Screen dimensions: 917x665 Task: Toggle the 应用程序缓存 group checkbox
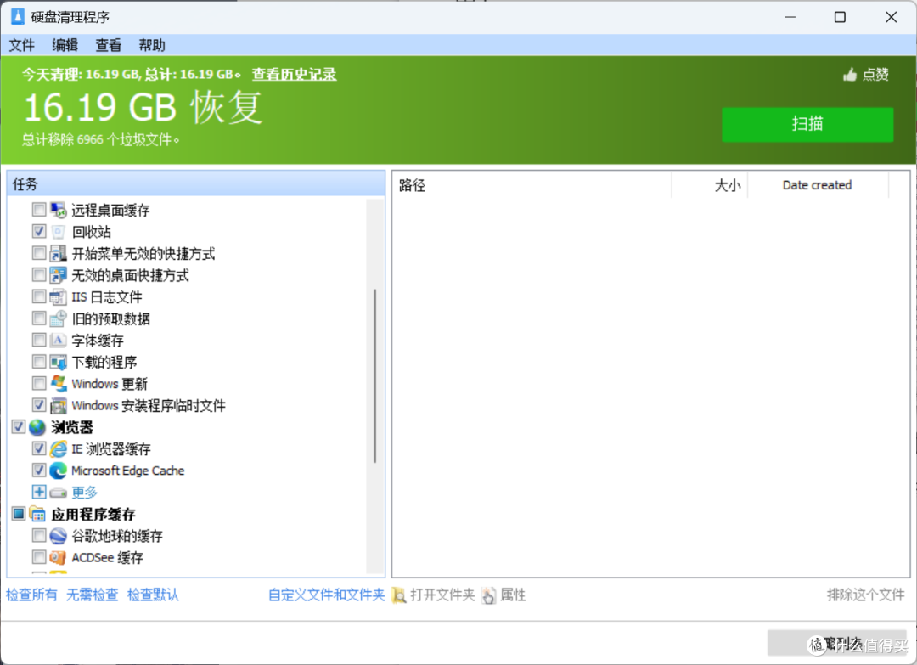[x=18, y=514]
